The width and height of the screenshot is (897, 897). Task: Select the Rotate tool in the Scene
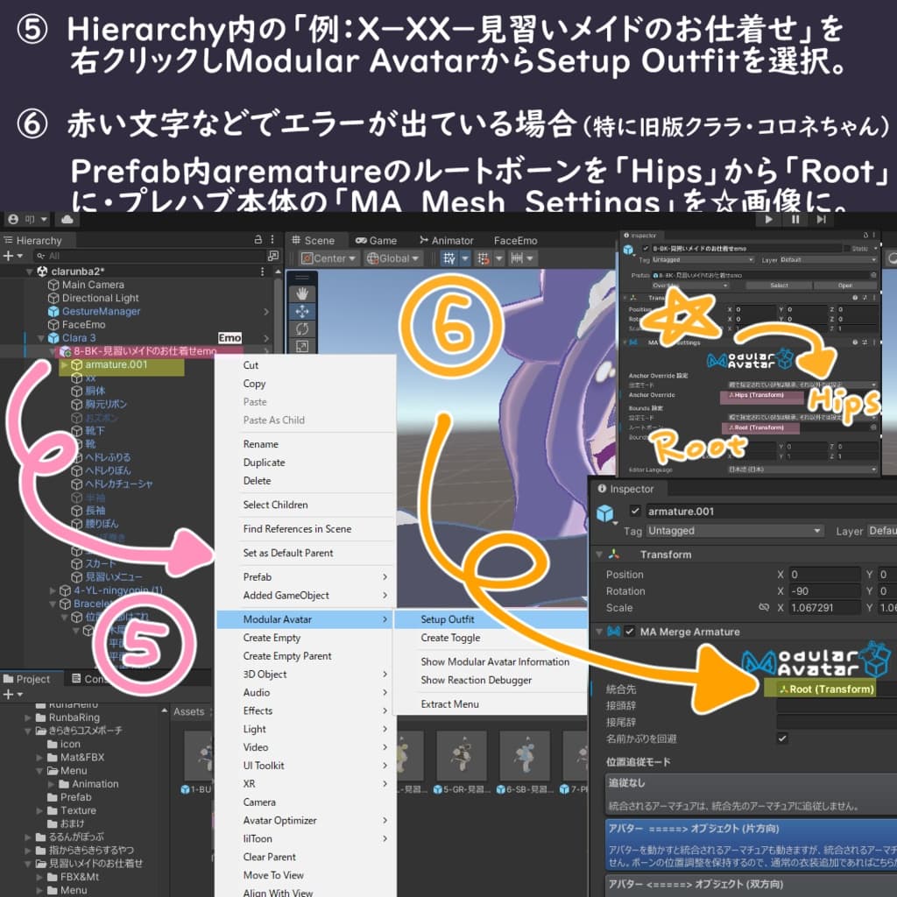(302, 329)
